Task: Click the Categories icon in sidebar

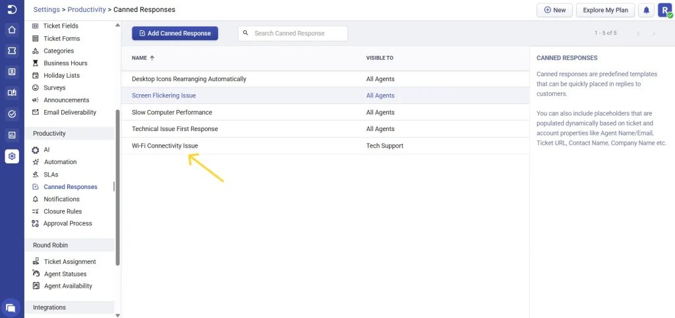Action: (x=36, y=51)
